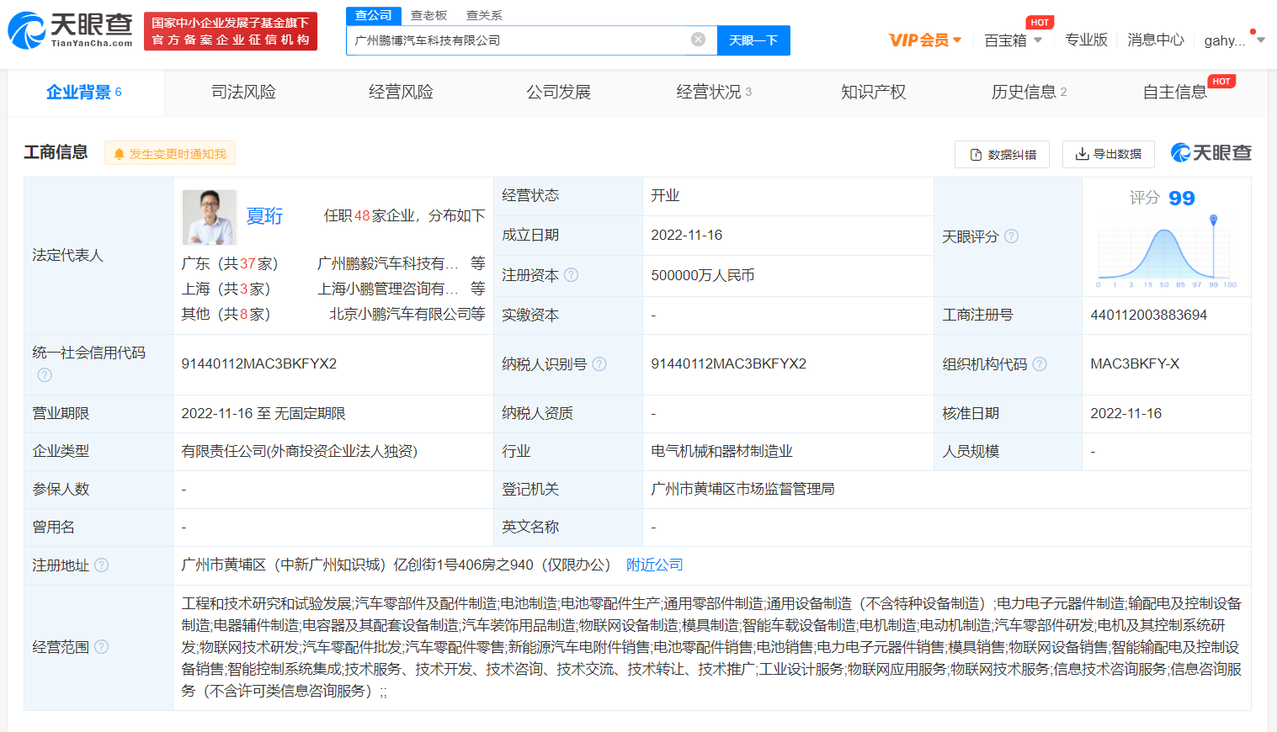Open the 公司发展 tab
1277x732 pixels.
[x=558, y=93]
